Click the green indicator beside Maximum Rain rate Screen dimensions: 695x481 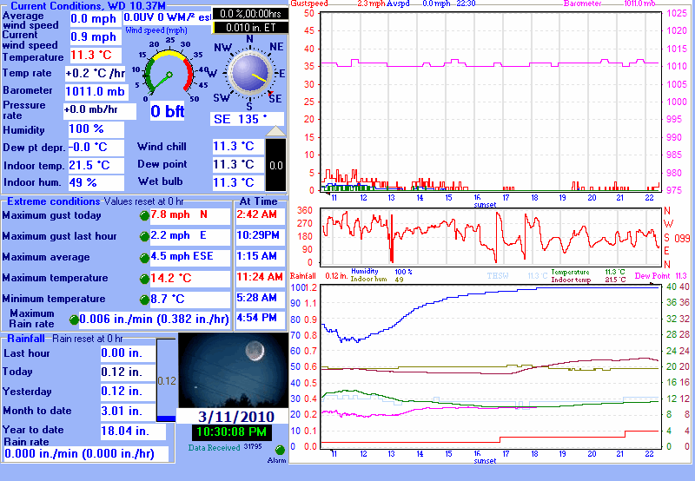[74, 320]
